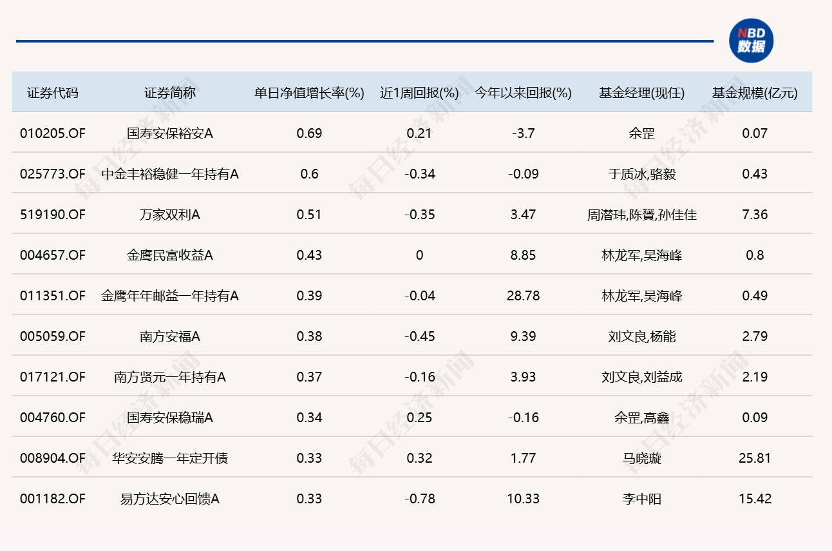Click fund name 中金丰裕稳健一年持有A

[170, 174]
